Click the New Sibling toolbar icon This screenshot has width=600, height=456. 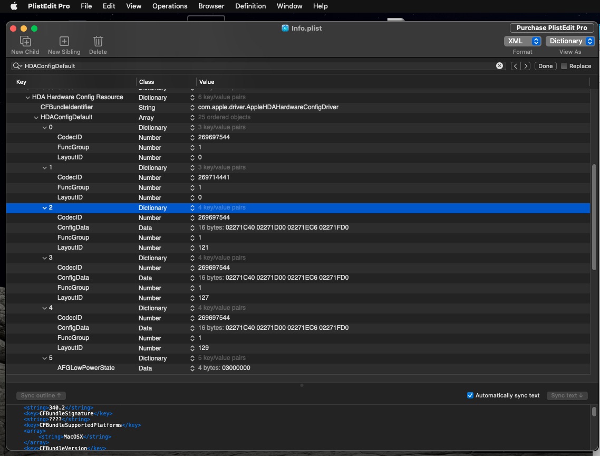[x=64, y=42]
